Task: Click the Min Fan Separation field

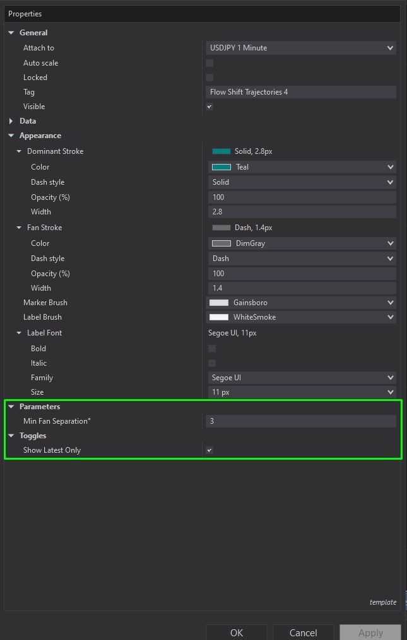Action: pos(301,421)
